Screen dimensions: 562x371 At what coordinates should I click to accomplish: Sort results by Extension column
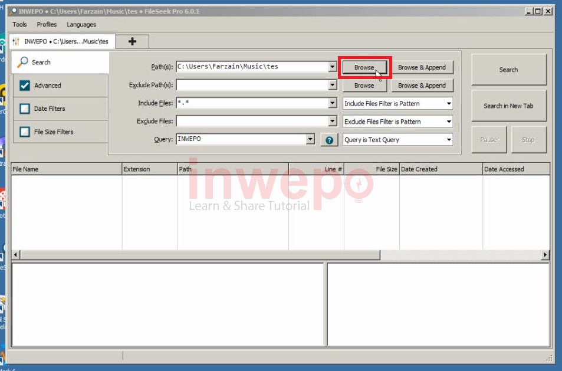coord(150,169)
